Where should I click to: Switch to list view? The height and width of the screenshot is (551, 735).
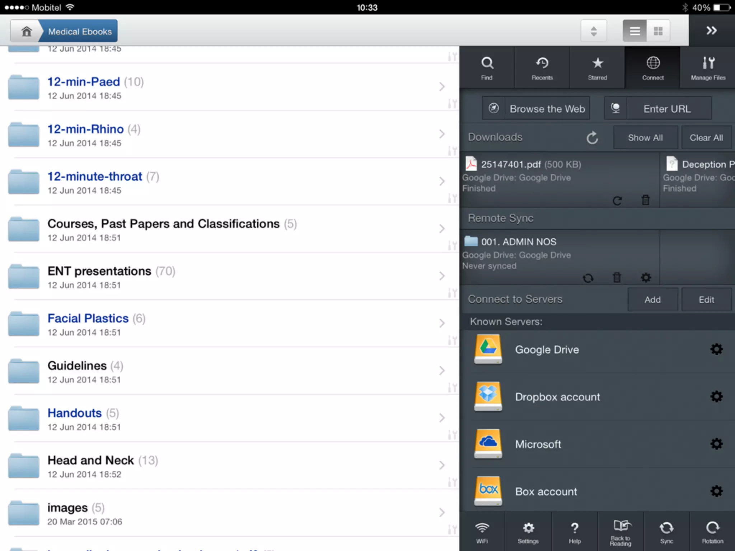tap(635, 31)
